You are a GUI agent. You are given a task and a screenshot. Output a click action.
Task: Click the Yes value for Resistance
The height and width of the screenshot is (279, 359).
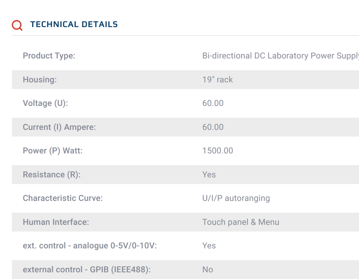coord(209,175)
